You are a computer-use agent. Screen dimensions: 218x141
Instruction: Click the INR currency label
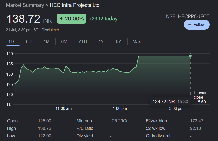[x=47, y=21]
